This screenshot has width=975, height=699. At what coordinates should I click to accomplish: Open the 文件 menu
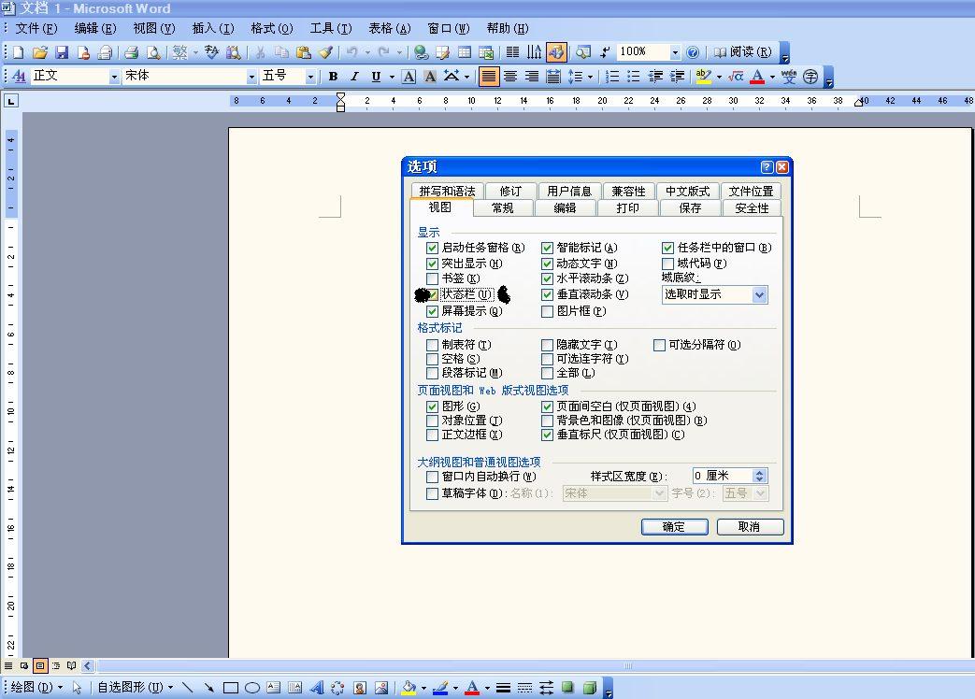(x=36, y=29)
